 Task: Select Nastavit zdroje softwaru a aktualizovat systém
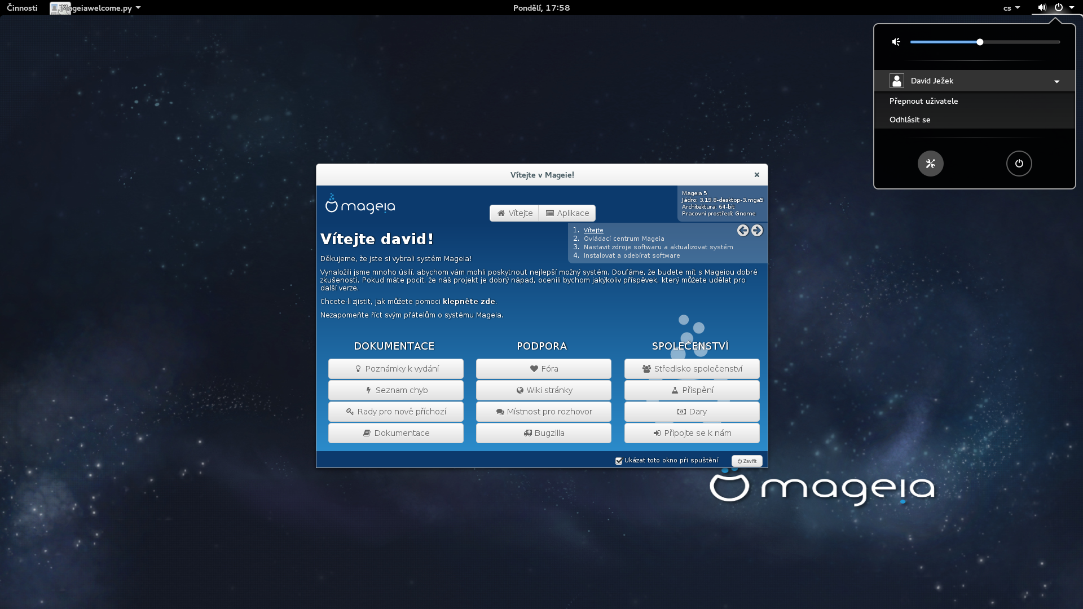658,247
